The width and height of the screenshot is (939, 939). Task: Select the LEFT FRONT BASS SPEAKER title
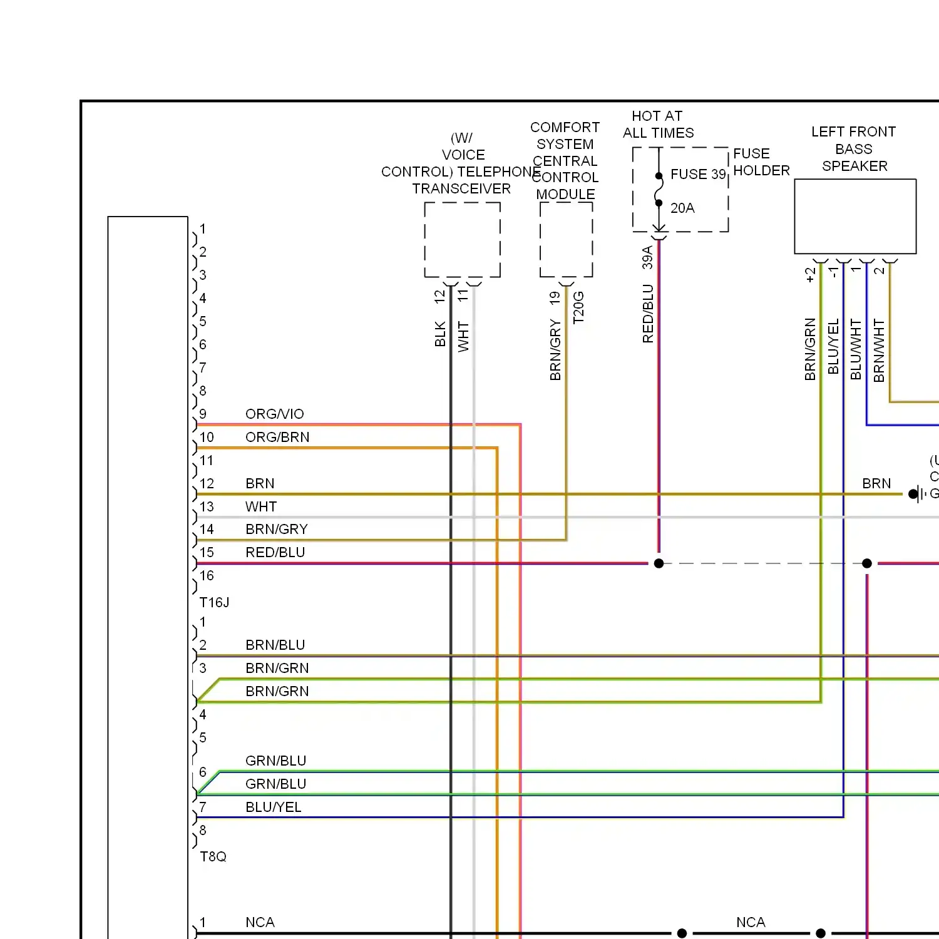[x=854, y=149]
